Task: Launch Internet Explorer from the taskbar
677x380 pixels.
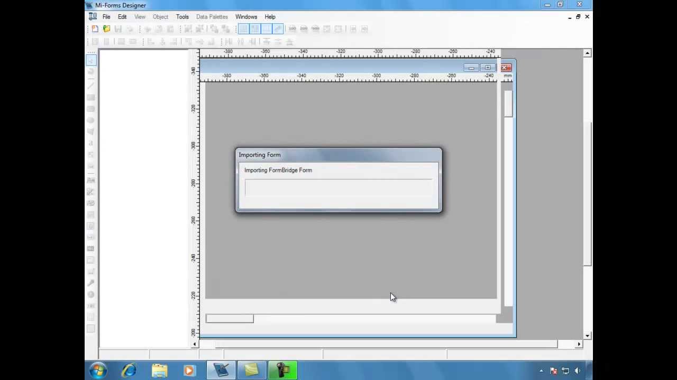Action: [x=129, y=370]
